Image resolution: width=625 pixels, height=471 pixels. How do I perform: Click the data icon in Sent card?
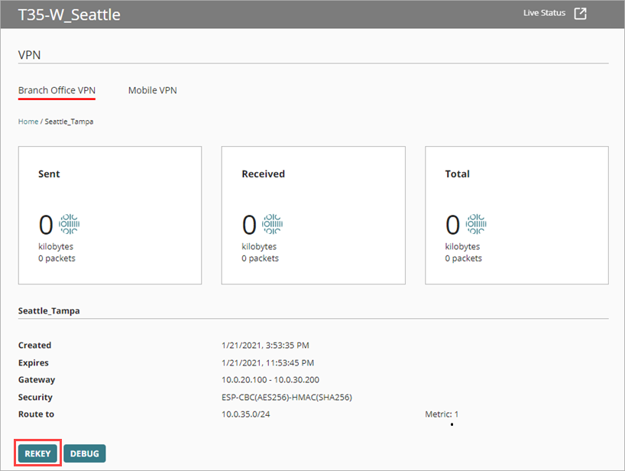tap(70, 223)
